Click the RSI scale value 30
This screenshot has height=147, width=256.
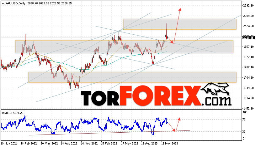pyautogui.click(x=244, y=132)
